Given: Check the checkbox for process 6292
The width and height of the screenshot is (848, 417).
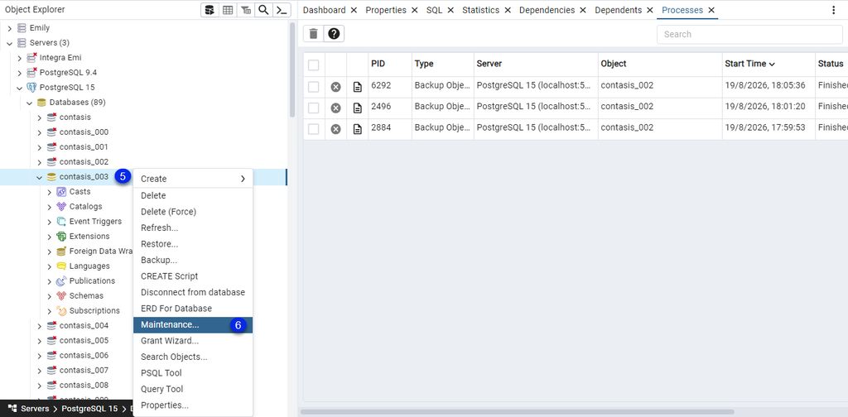Looking at the screenshot, I should (x=314, y=87).
